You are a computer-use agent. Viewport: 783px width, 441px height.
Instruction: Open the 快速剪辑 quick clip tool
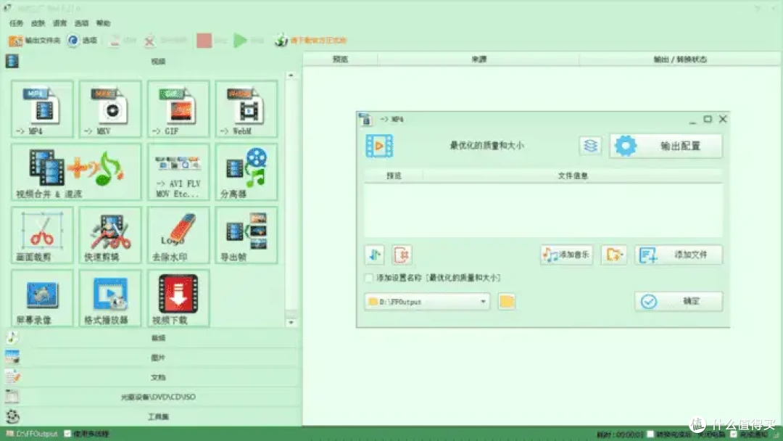point(110,235)
